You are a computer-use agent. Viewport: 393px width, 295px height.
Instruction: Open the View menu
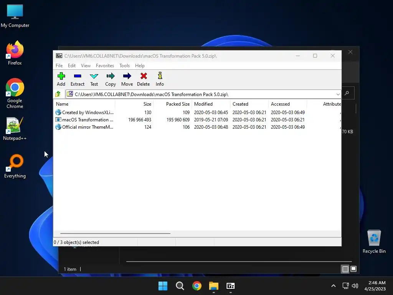(86, 65)
